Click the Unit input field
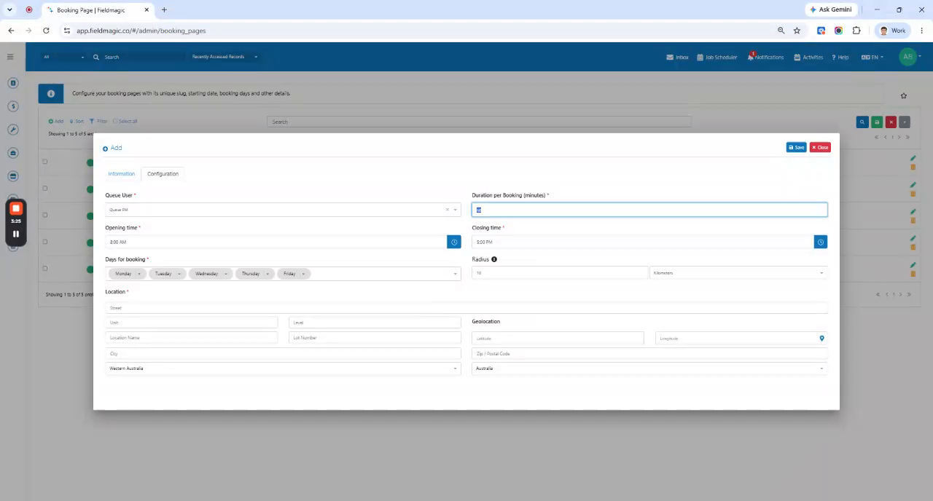933x501 pixels. point(192,322)
